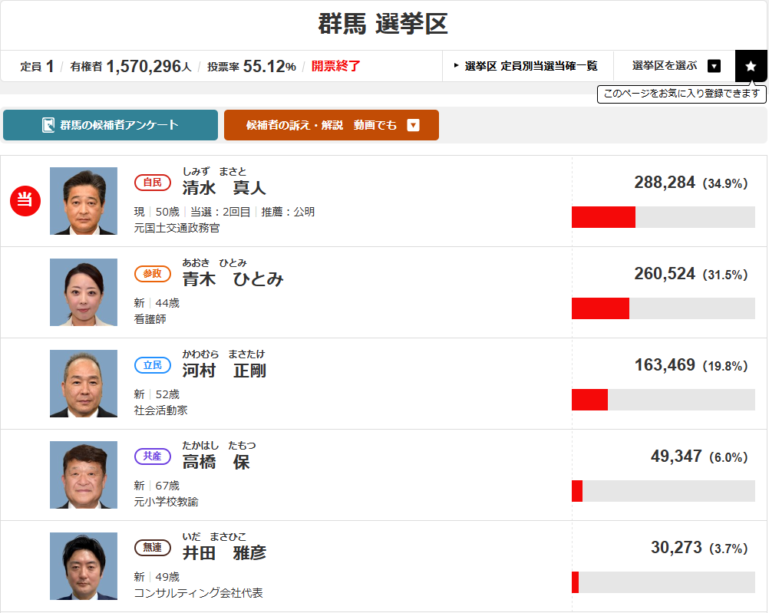The width and height of the screenshot is (769, 613).
Task: Click the 立民 party badge
Action: coord(152,365)
